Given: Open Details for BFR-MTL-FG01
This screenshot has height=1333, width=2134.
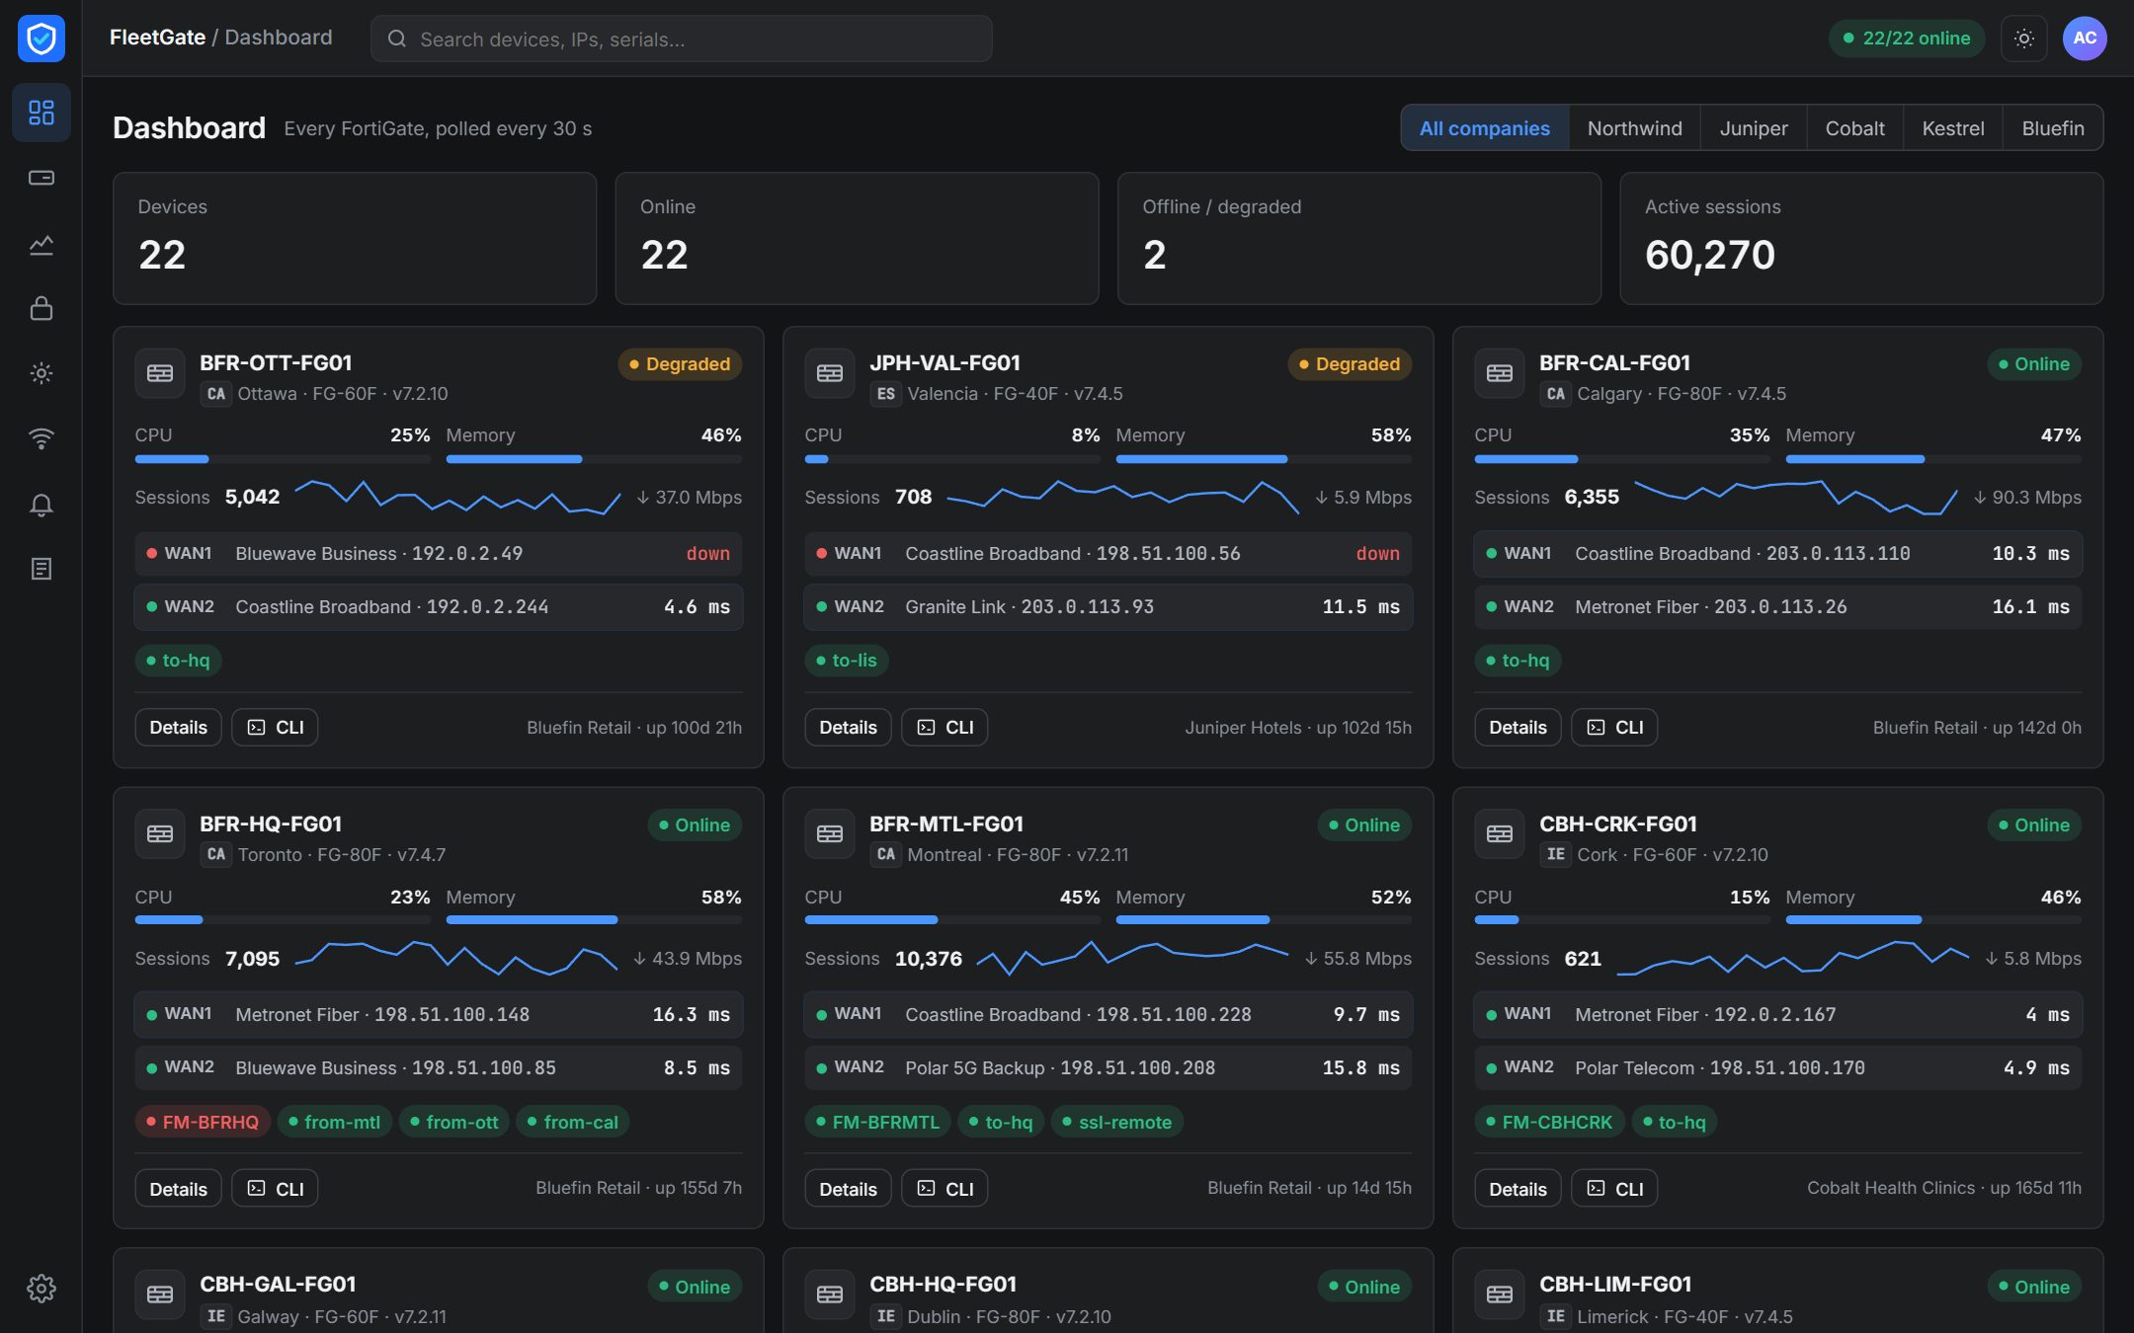Looking at the screenshot, I should 848,1189.
